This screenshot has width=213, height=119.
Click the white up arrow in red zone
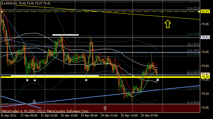tap(105, 108)
